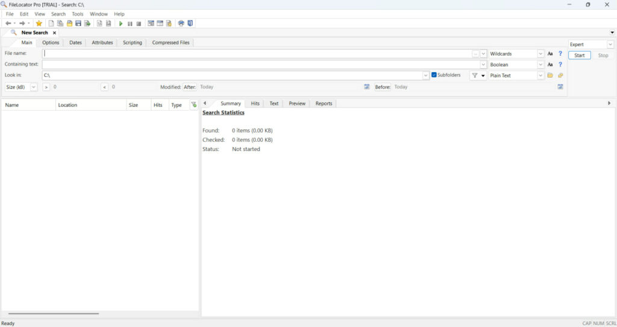Image resolution: width=617 pixels, height=327 pixels.
Task: Click the filter funnel icon
Action: point(475,75)
